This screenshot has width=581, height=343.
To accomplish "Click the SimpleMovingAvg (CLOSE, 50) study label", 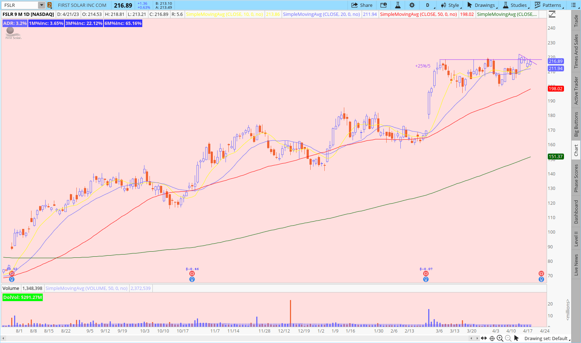I will click(418, 14).
